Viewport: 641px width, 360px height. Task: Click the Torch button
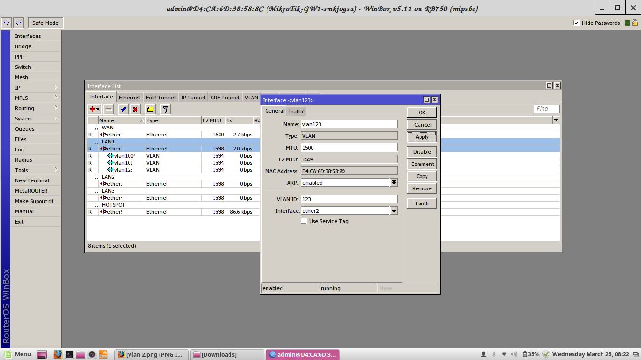click(422, 203)
